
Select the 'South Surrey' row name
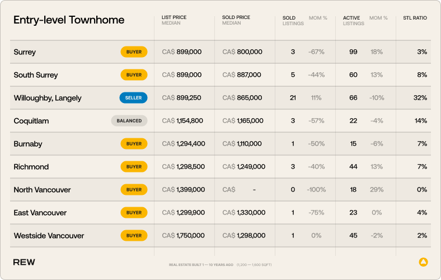tap(36, 75)
